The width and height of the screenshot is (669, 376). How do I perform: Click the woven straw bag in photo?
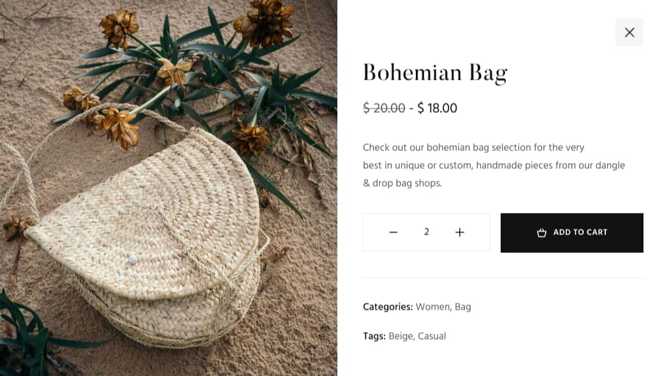click(x=153, y=242)
